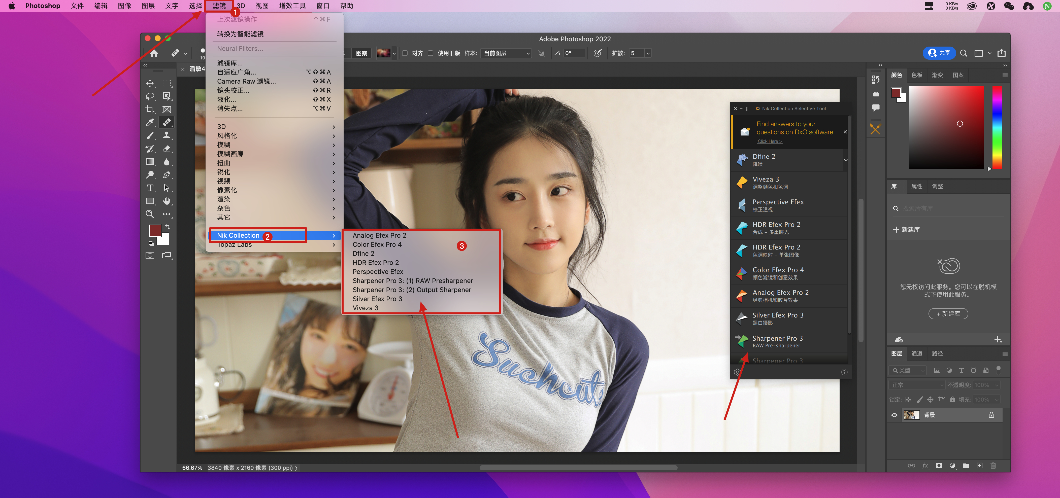The height and width of the screenshot is (498, 1060).
Task: Click the 共享 share button
Action: pos(939,53)
